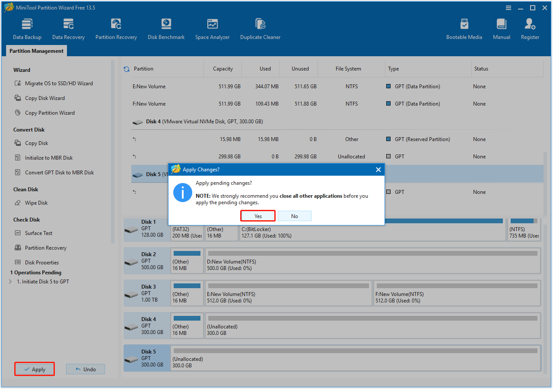Select the Partition Management tab

pyautogui.click(x=36, y=51)
